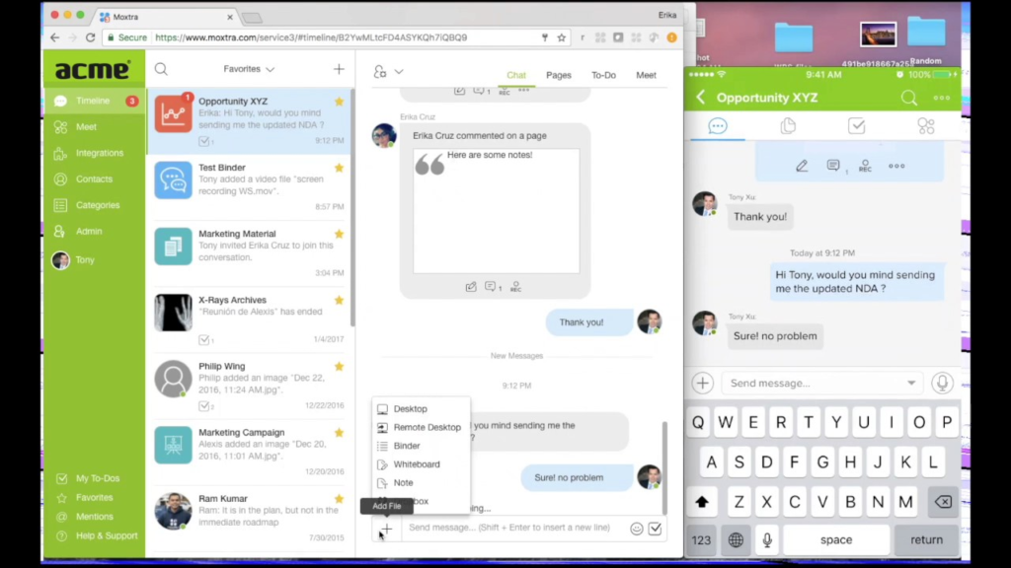Switch to the Meet tab
The height and width of the screenshot is (568, 1011).
[646, 75]
